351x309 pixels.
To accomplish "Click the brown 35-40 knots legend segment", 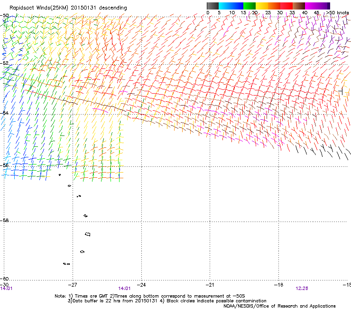I will pyautogui.click(x=299, y=6).
